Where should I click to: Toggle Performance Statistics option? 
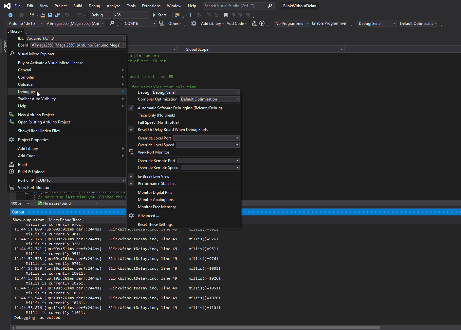[184, 184]
